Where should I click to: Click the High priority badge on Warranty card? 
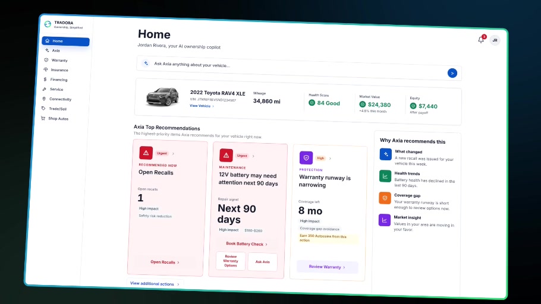pos(320,158)
